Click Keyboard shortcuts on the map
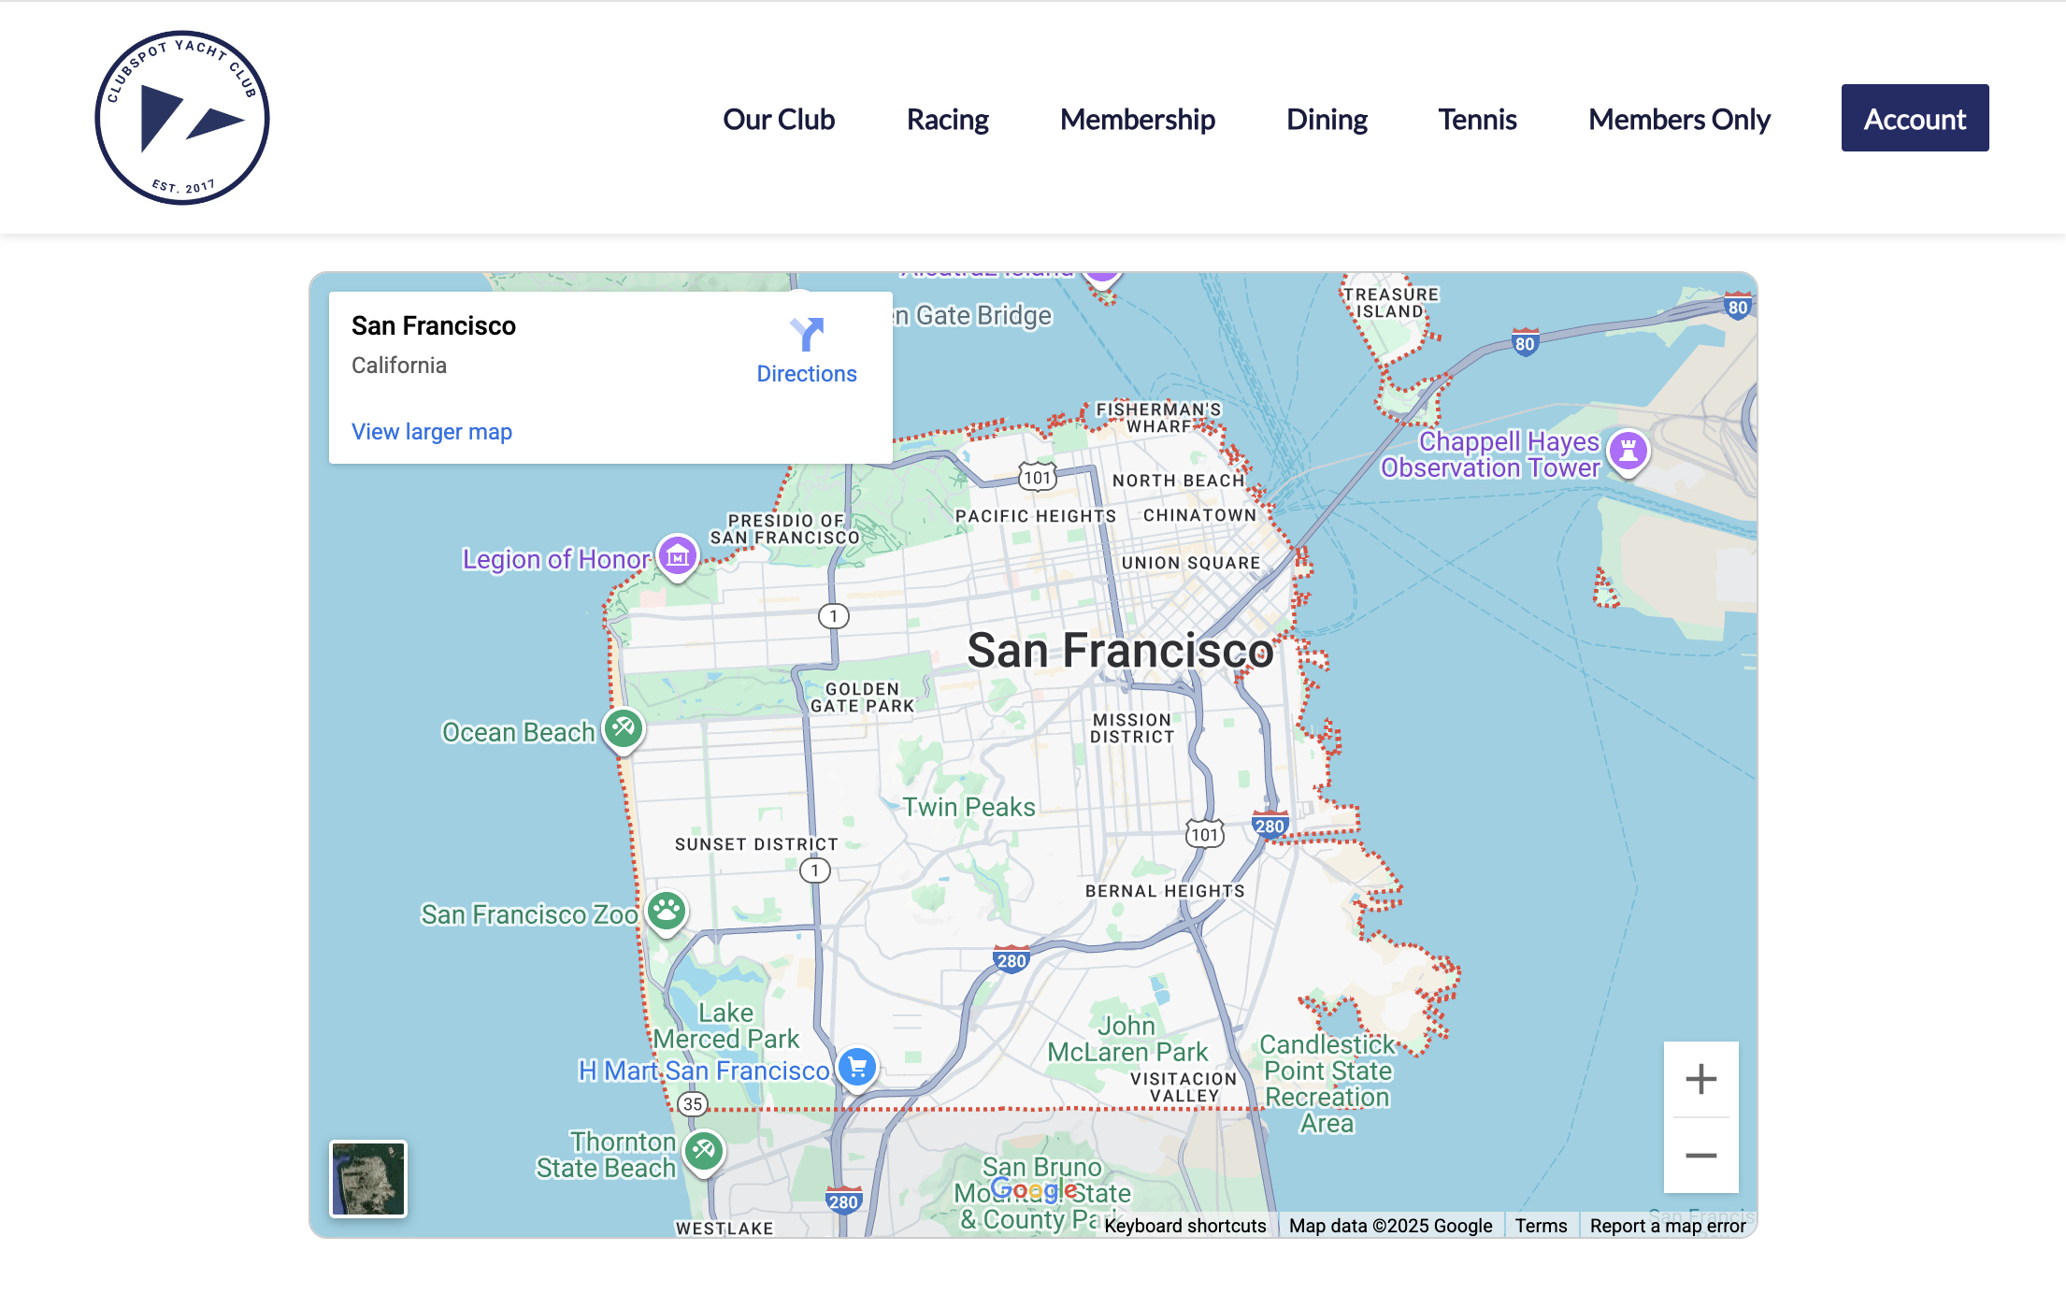 pos(1184,1226)
